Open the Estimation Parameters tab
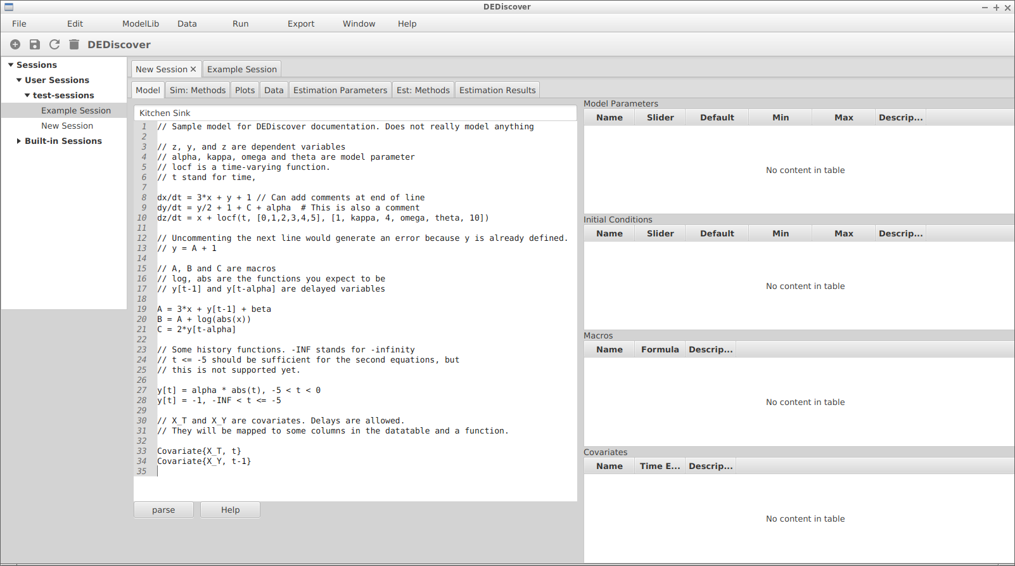 340,90
